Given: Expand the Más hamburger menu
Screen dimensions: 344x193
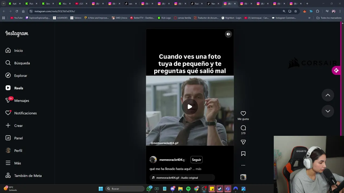Looking at the screenshot, I should pyautogui.click(x=13, y=163).
